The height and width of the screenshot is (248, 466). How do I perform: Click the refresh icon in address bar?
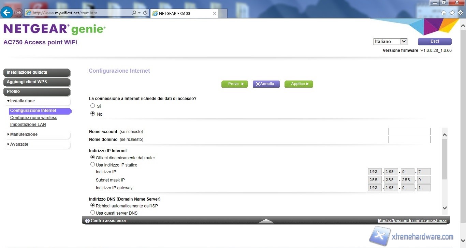(x=145, y=13)
